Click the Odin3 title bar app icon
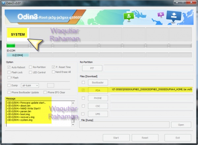 (4, 3)
